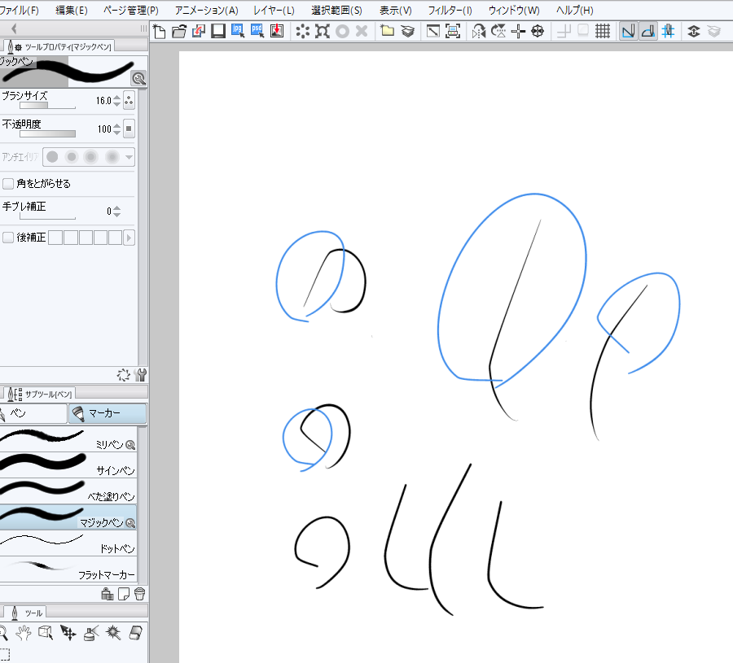Open the アンチエイリア dropdown arrow
The image size is (733, 663).
coord(129,157)
